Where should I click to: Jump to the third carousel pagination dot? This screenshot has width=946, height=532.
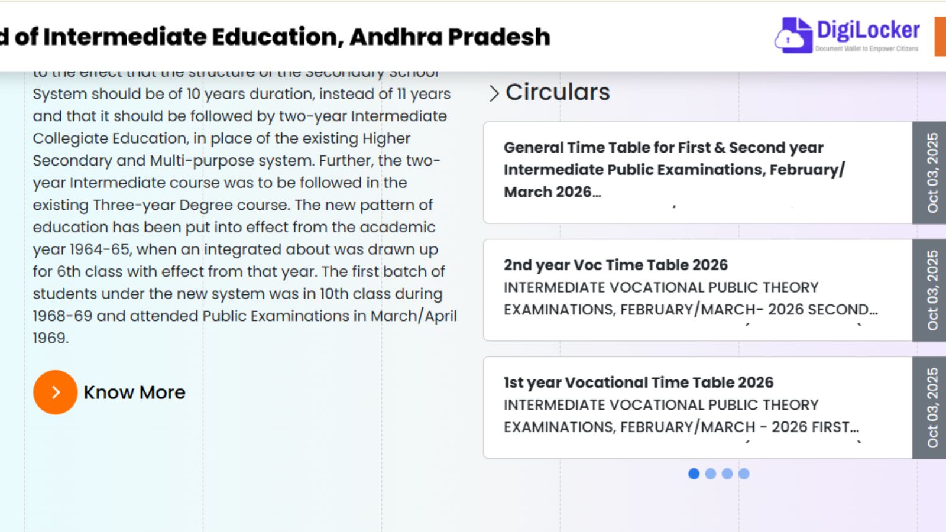[727, 473]
